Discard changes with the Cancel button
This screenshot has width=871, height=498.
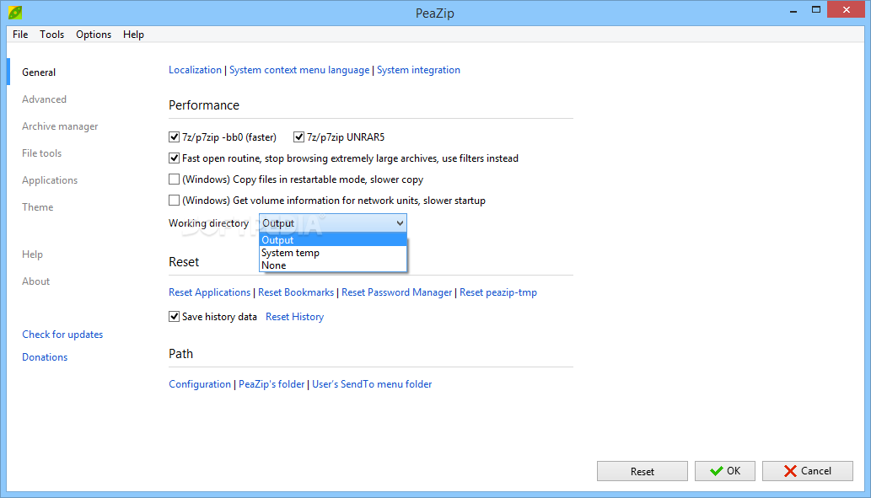[807, 471]
